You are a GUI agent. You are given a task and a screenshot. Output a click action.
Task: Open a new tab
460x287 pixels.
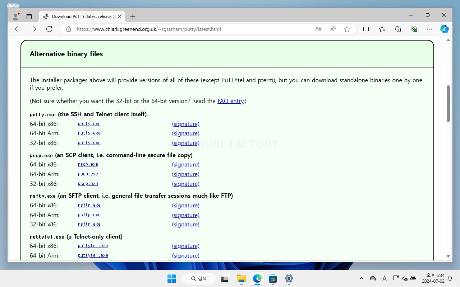pyautogui.click(x=133, y=16)
